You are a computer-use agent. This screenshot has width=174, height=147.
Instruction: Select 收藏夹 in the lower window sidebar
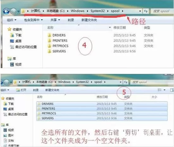[x=10, y=98]
